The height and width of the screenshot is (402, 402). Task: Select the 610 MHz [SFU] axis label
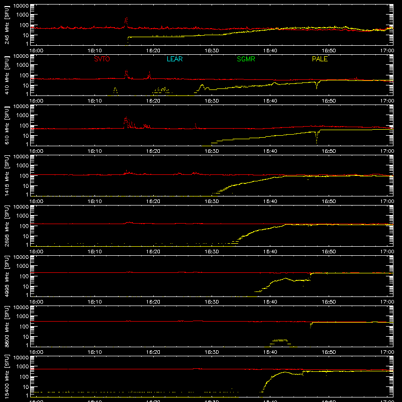pos(7,126)
